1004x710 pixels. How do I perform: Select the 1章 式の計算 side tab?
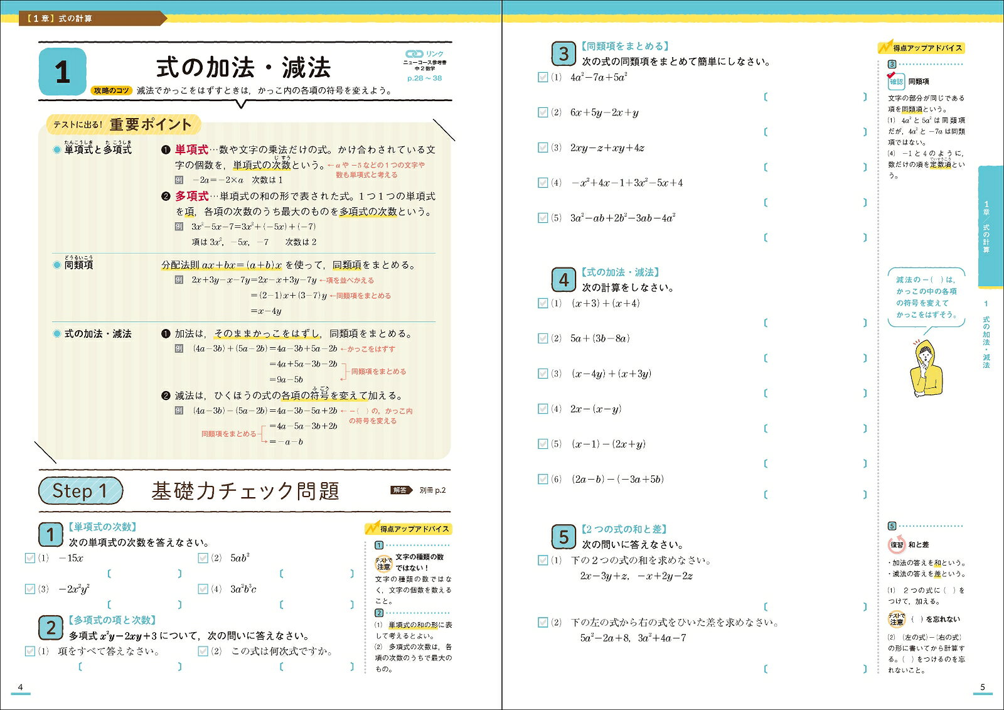click(991, 227)
